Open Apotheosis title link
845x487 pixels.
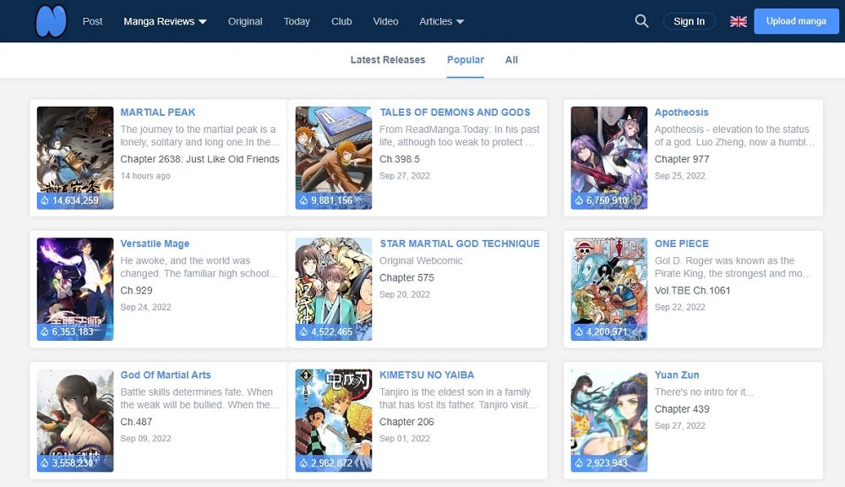(681, 112)
